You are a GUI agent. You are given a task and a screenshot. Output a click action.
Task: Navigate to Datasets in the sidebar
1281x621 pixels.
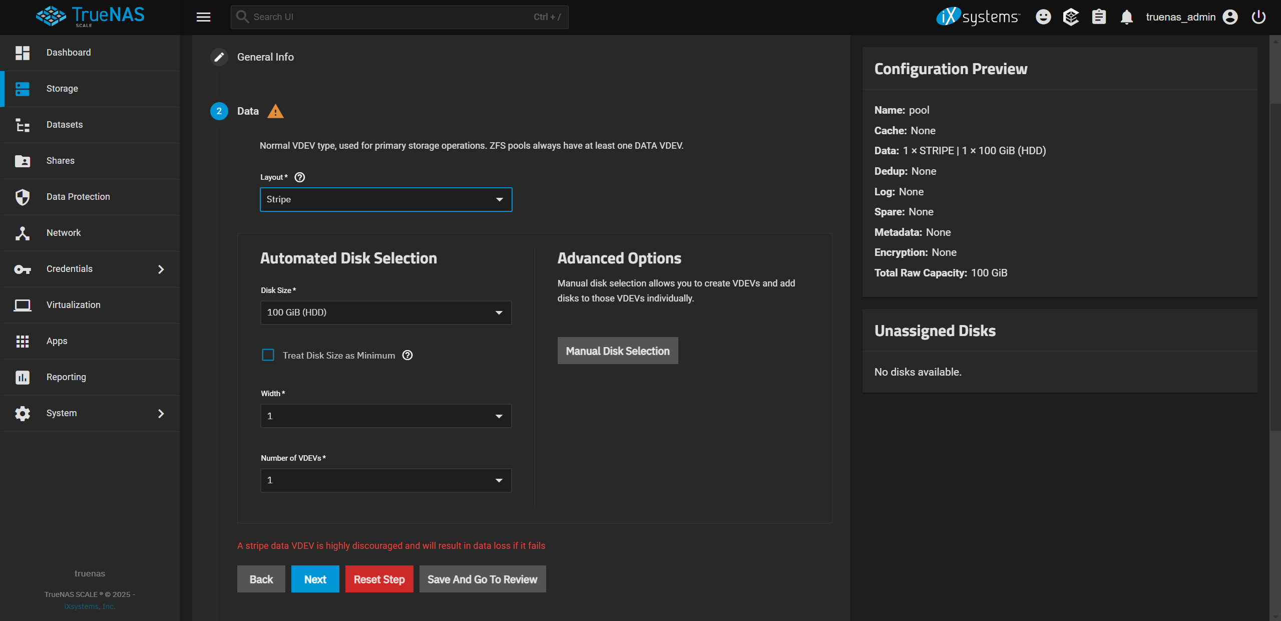pyautogui.click(x=64, y=125)
